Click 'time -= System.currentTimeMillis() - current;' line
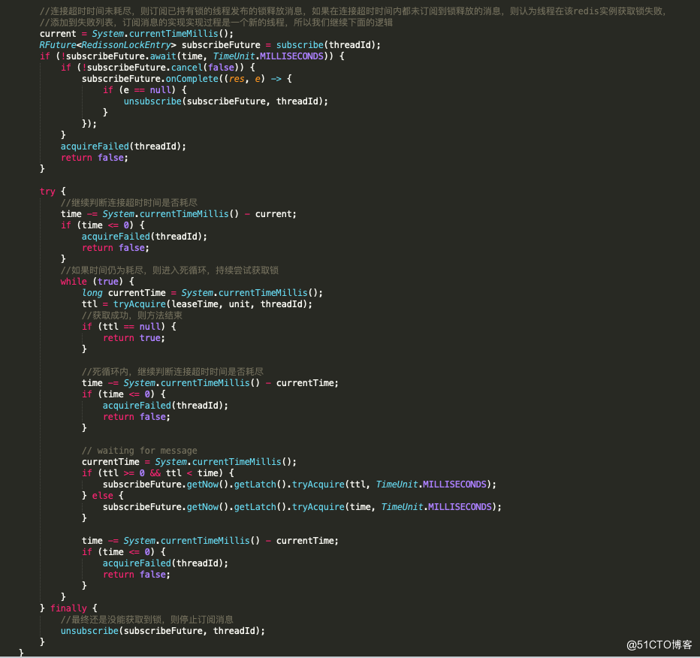 [179, 214]
